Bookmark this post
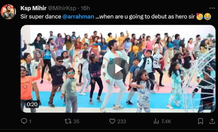Viewport: 218px width, 132px height. (201, 121)
